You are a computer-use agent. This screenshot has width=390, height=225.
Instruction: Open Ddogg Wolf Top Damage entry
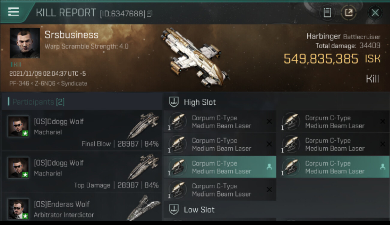(x=82, y=172)
